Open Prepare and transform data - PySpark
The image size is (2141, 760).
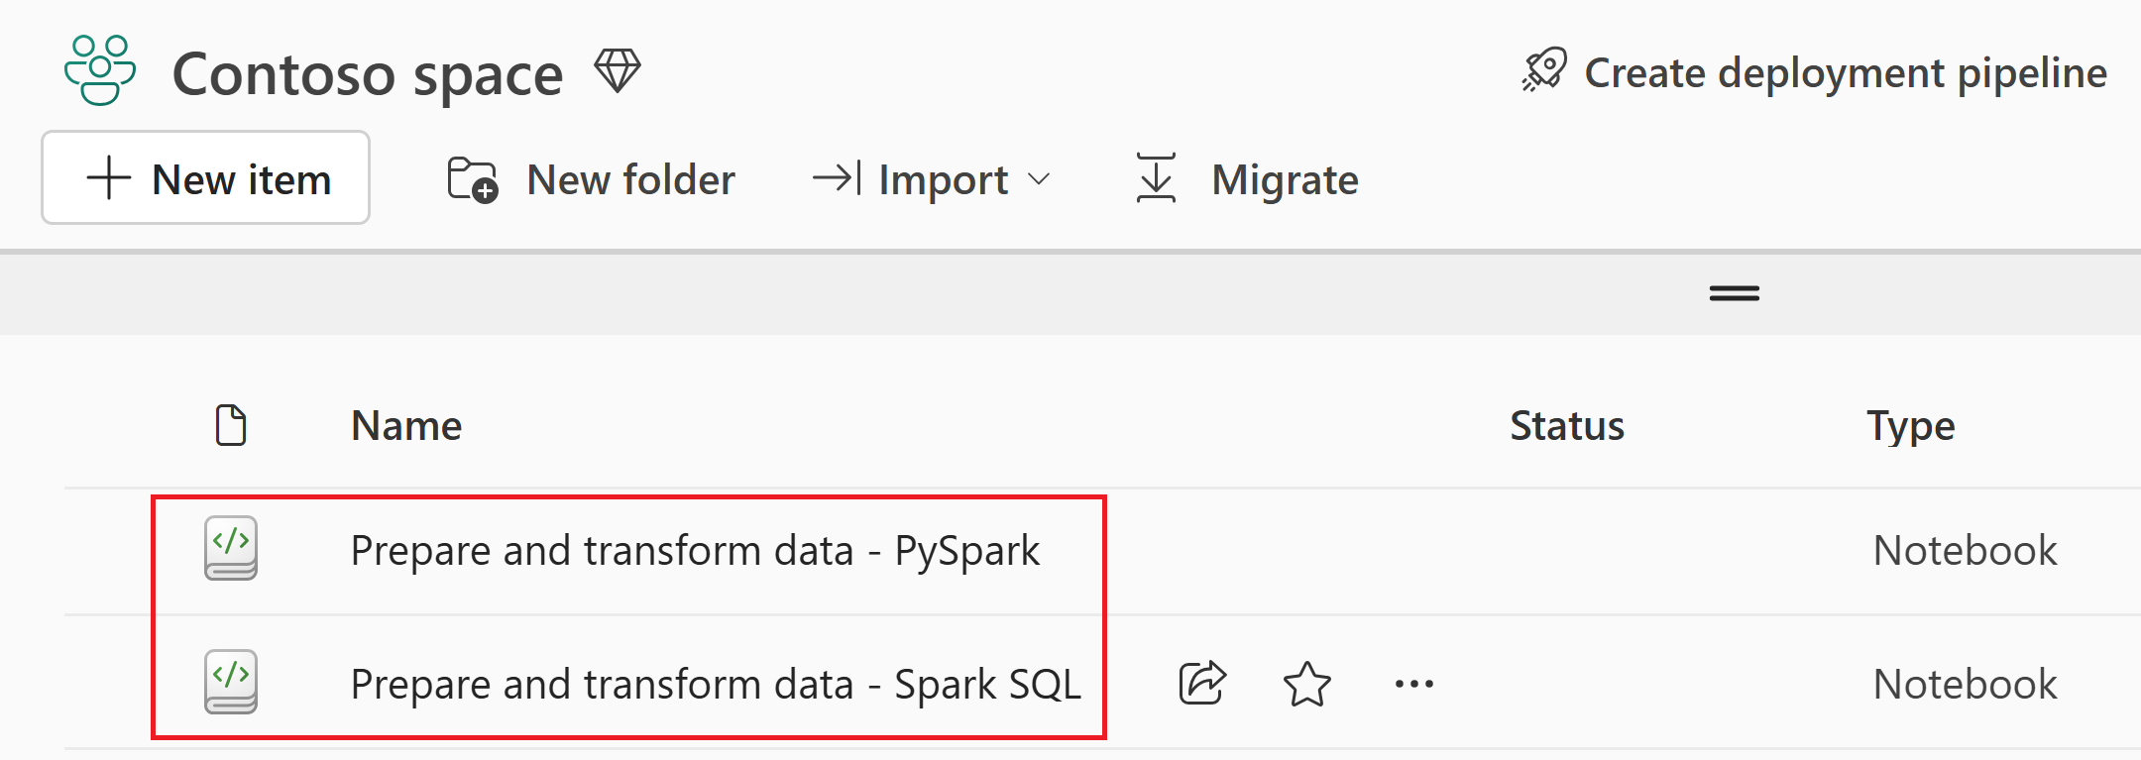(695, 551)
